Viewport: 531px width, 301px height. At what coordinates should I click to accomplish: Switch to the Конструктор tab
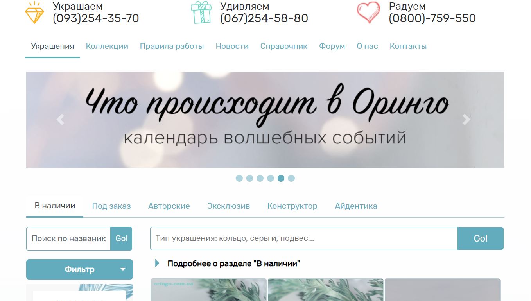point(292,206)
